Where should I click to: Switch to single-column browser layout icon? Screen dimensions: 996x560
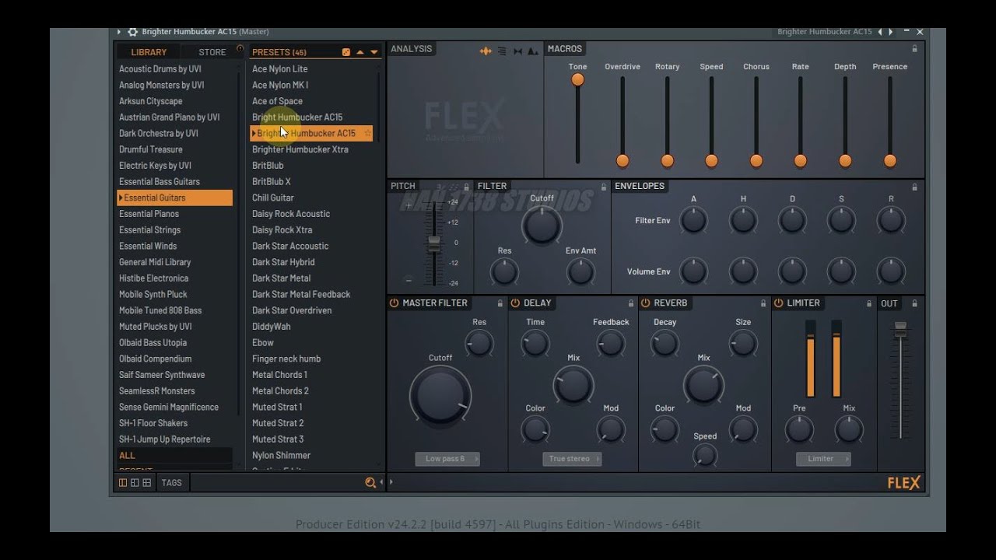pos(123,483)
